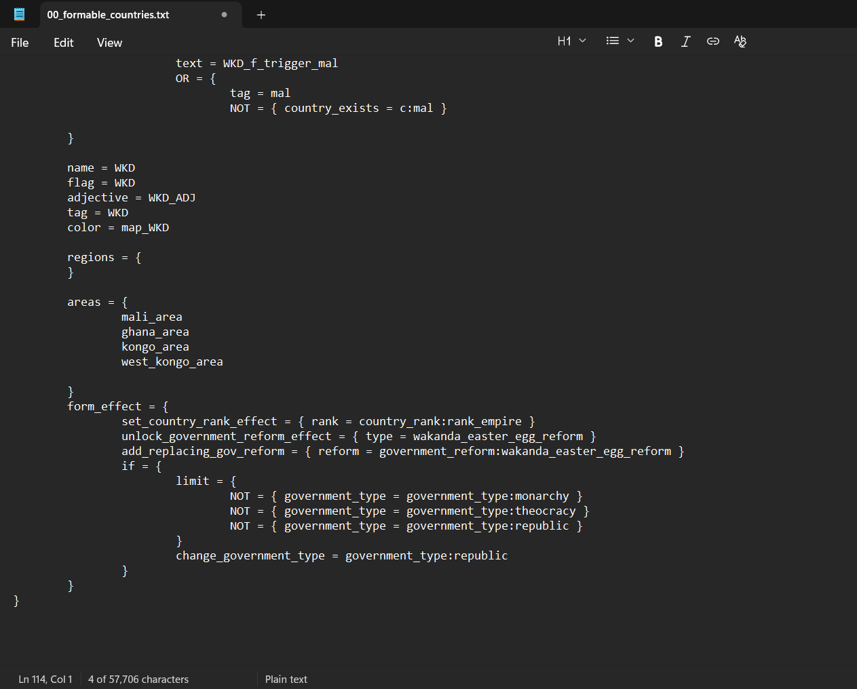Viewport: 857px width, 689px height.
Task: Click the Ln 114, Col 1 status
Action: (x=45, y=679)
